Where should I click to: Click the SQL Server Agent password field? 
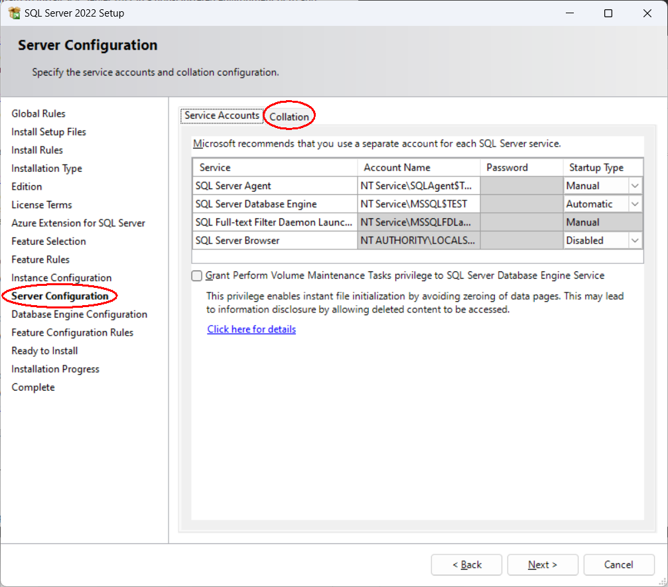pyautogui.click(x=521, y=186)
